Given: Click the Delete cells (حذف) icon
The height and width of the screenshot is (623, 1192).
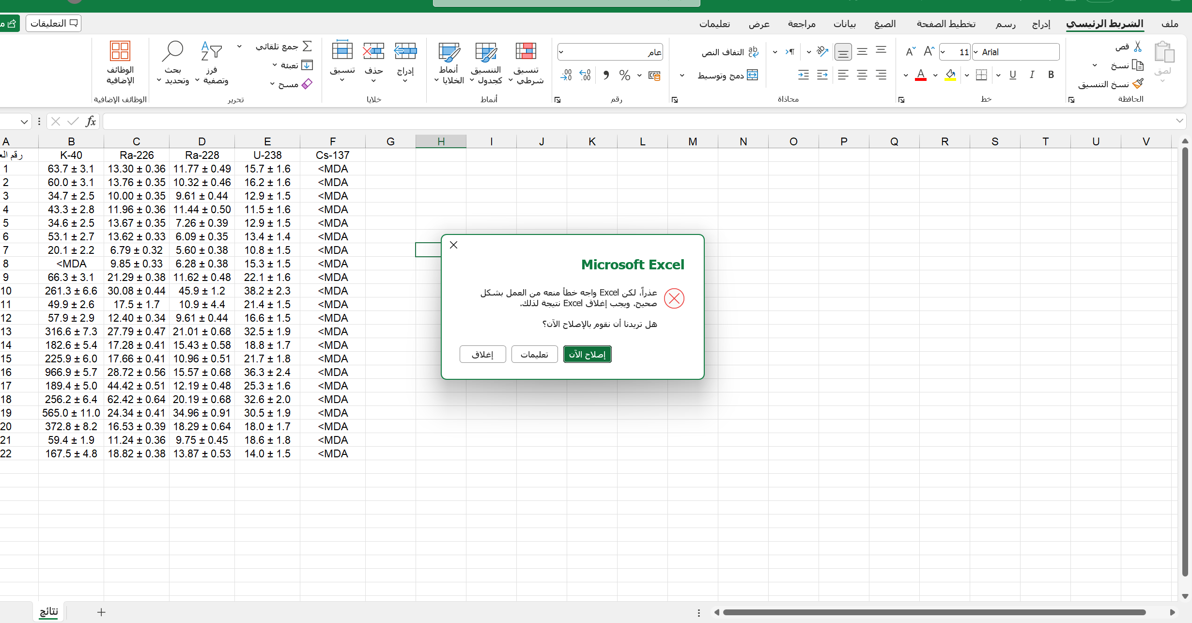Looking at the screenshot, I should click(x=373, y=50).
